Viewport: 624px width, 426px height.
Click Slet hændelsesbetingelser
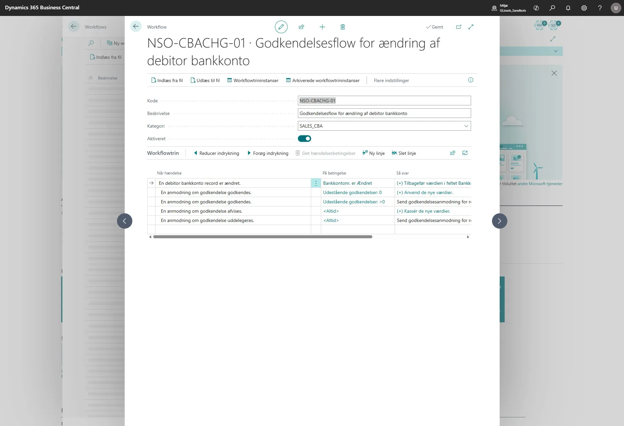click(325, 153)
